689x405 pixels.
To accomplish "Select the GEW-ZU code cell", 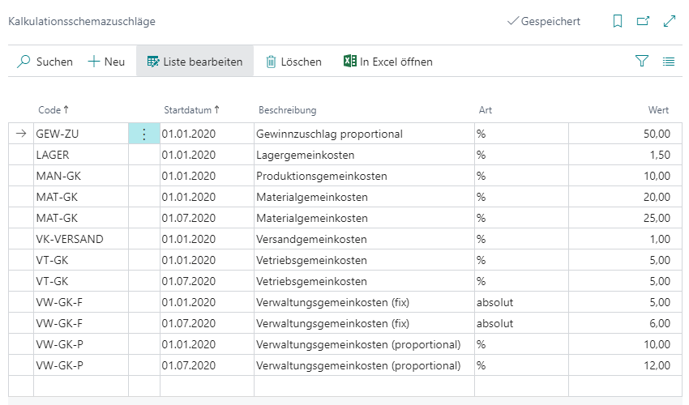I will tap(81, 134).
